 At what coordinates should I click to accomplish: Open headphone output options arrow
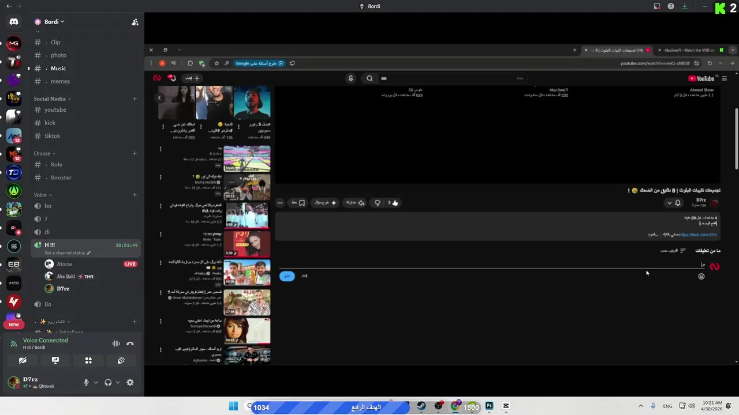[x=118, y=382]
